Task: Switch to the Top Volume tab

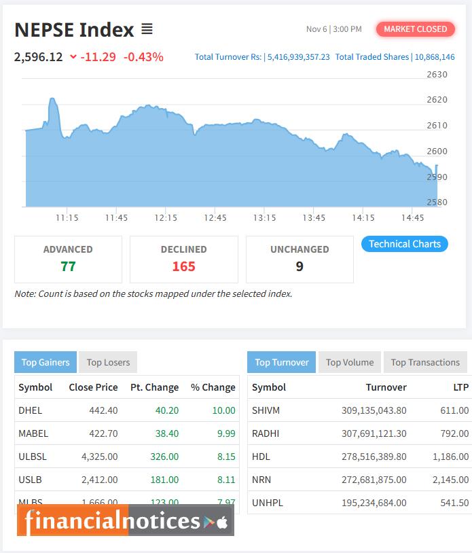Action: click(x=349, y=362)
